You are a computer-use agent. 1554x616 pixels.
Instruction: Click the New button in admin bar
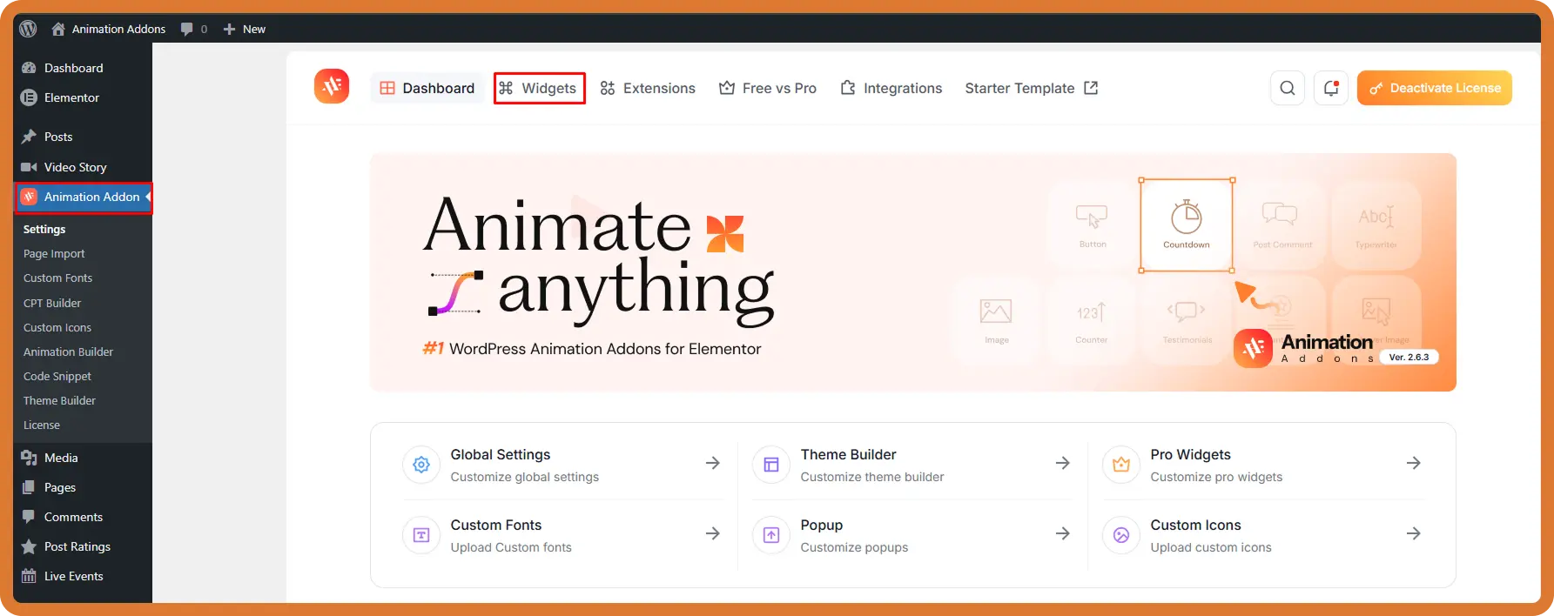pos(245,29)
